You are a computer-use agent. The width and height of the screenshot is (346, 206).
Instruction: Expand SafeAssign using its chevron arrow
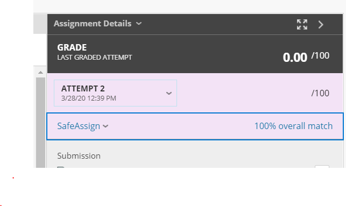(x=105, y=126)
